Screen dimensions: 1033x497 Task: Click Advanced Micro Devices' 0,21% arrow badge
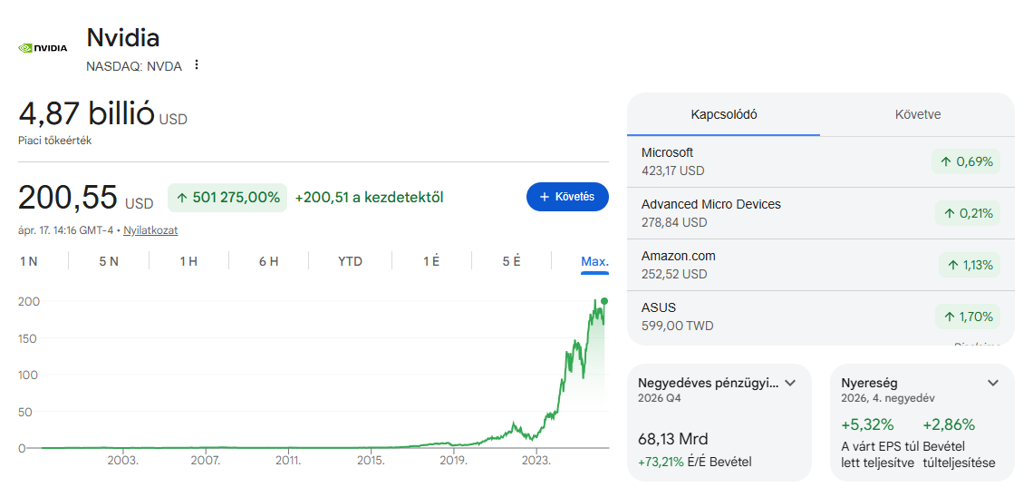pos(968,213)
